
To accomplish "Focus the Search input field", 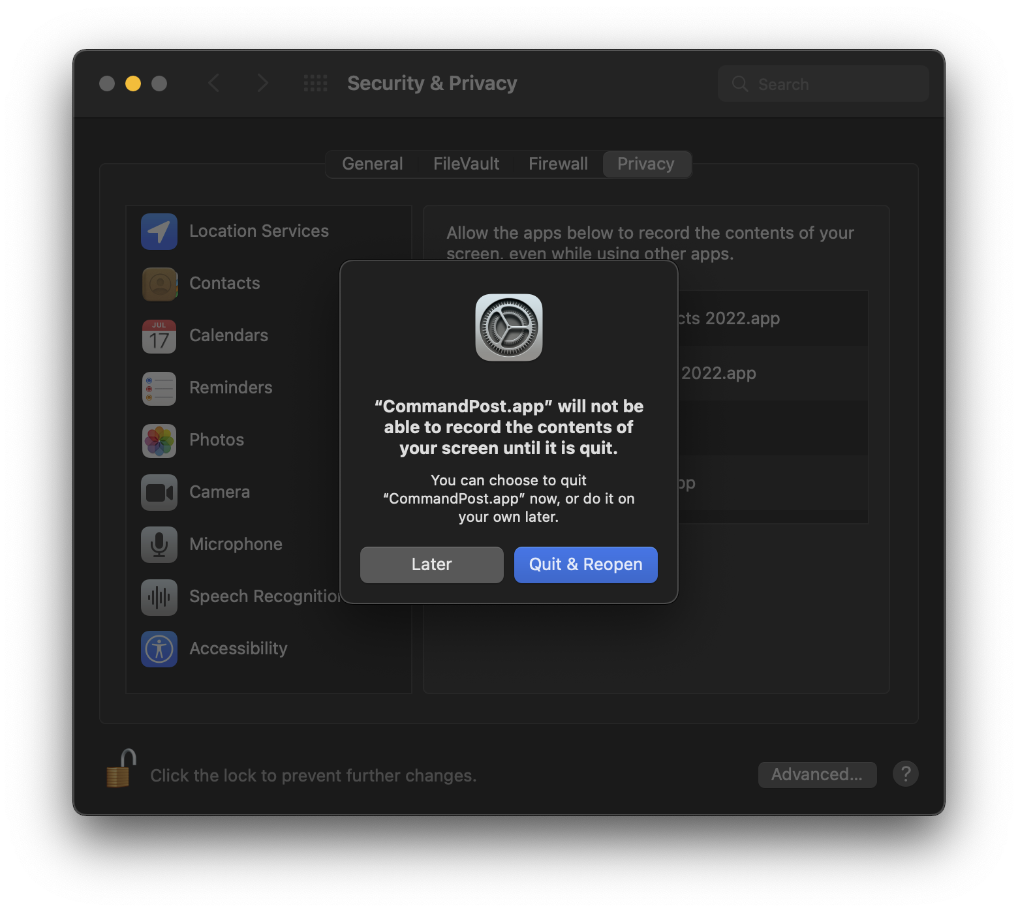I will point(824,84).
